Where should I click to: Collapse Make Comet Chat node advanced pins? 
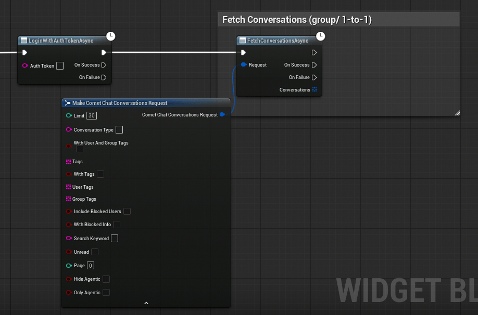pyautogui.click(x=146, y=303)
